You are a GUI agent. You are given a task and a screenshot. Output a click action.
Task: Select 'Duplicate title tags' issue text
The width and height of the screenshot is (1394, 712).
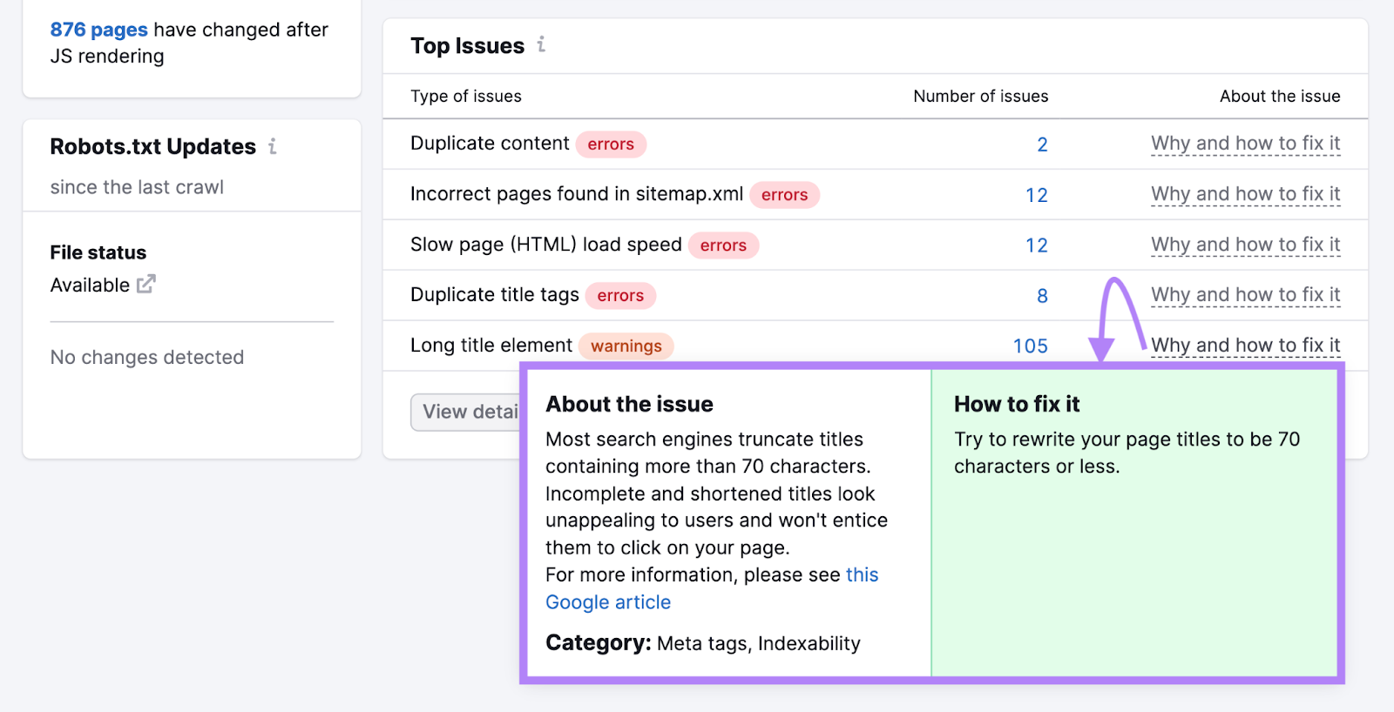pyautogui.click(x=495, y=295)
